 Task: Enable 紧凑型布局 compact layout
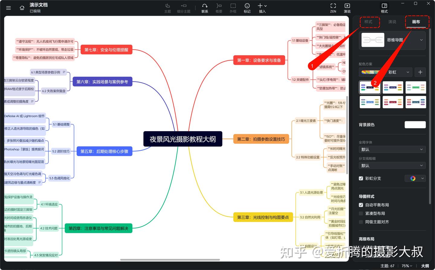pyautogui.click(x=361, y=213)
